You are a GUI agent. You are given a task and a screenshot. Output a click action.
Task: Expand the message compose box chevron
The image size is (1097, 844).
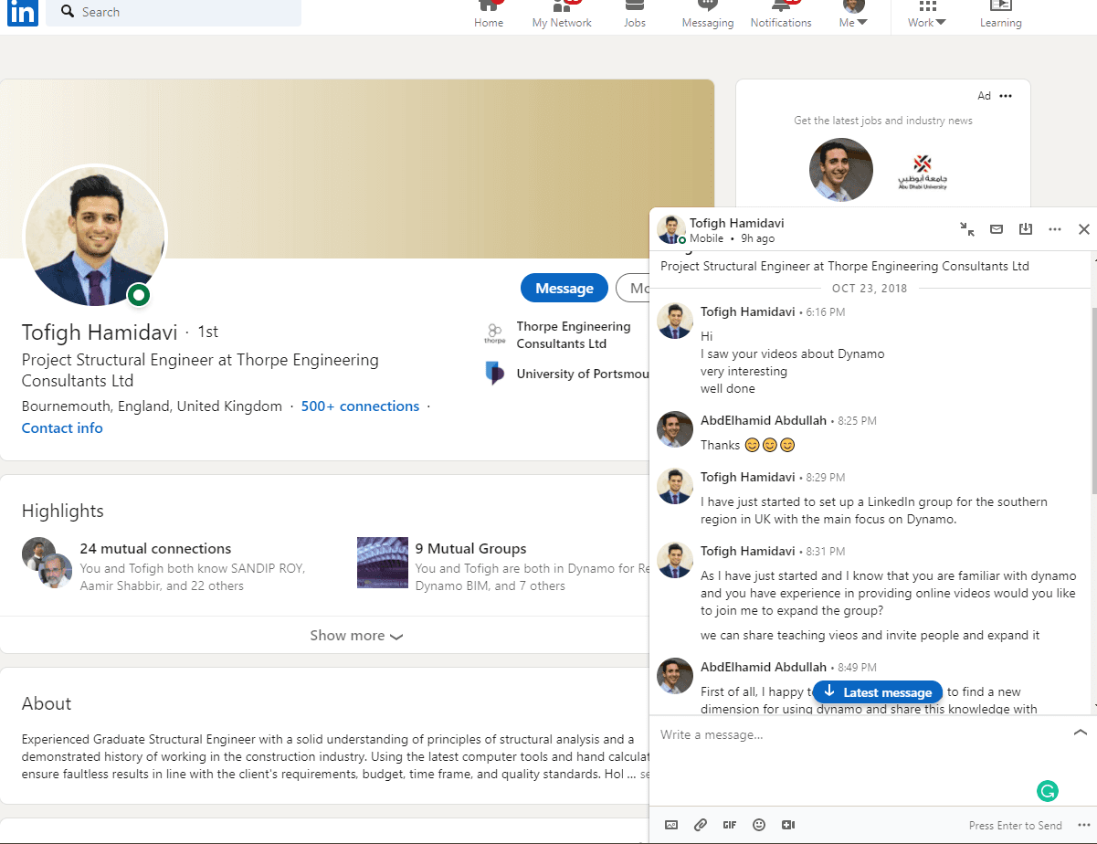click(1081, 733)
